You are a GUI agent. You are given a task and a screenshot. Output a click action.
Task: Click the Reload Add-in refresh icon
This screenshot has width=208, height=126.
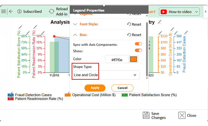52,11
